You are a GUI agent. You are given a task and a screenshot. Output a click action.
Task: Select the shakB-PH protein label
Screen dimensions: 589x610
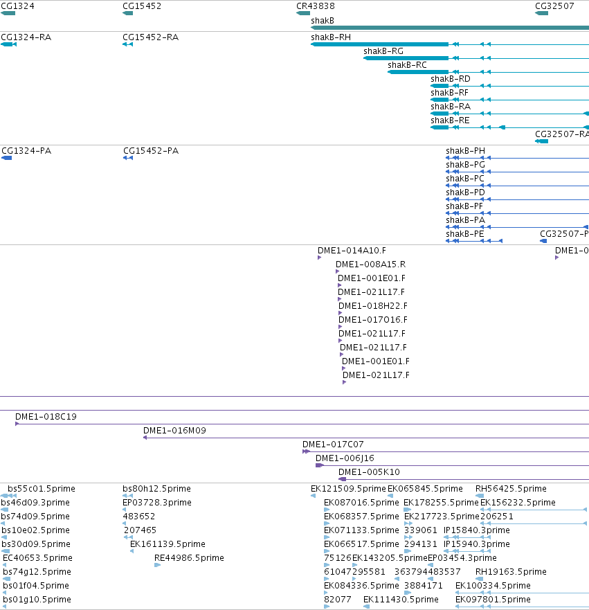pyautogui.click(x=465, y=151)
